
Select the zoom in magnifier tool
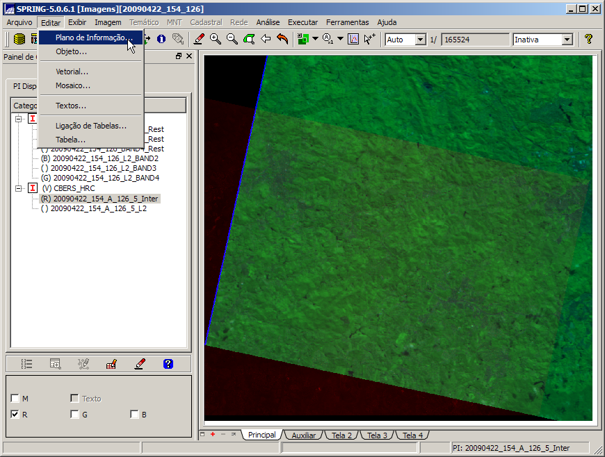click(x=216, y=40)
